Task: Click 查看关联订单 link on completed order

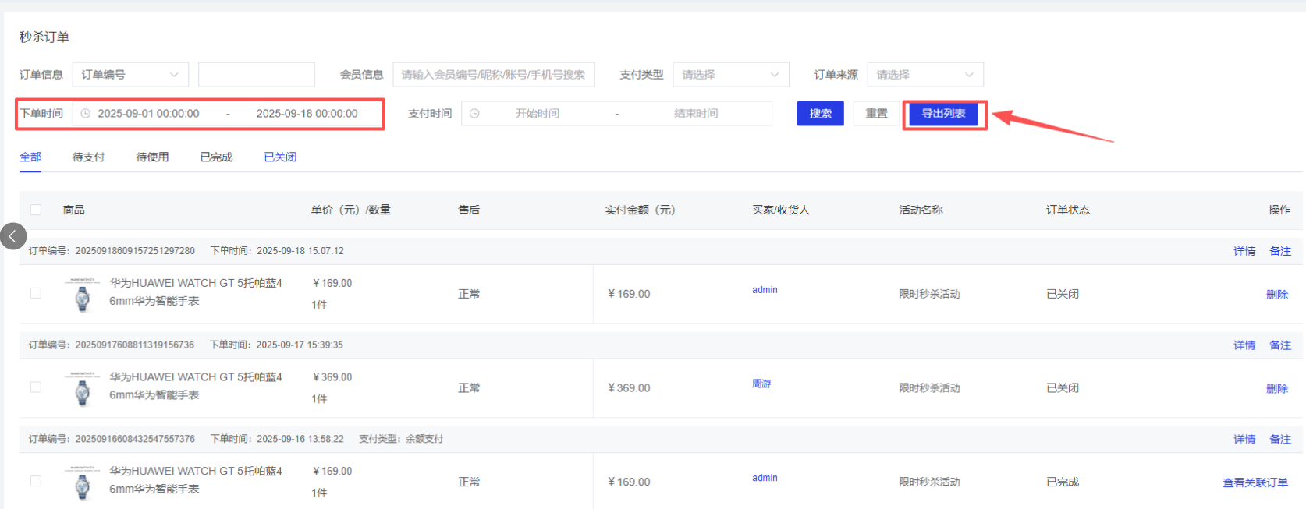Action: pyautogui.click(x=1255, y=482)
